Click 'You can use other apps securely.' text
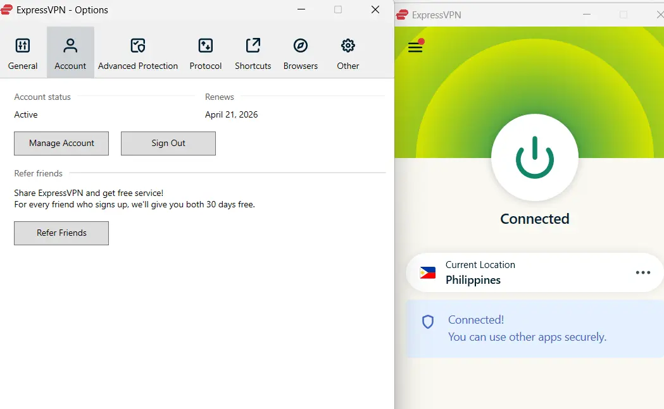Screen dimensions: 664x409 (x=527, y=337)
